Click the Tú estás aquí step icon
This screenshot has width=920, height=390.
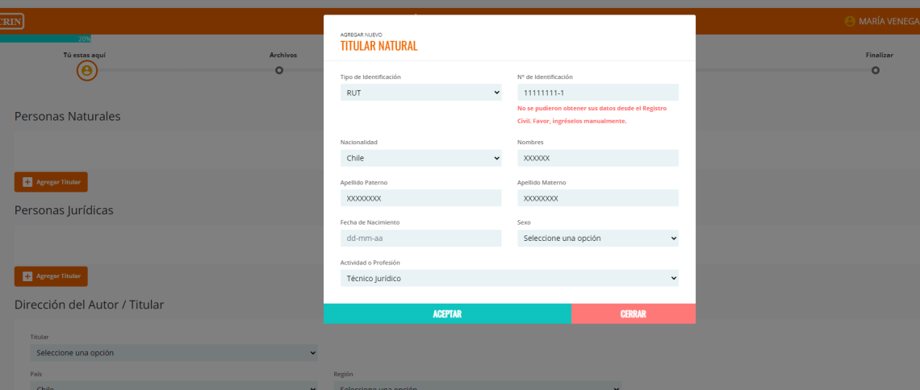tap(87, 71)
